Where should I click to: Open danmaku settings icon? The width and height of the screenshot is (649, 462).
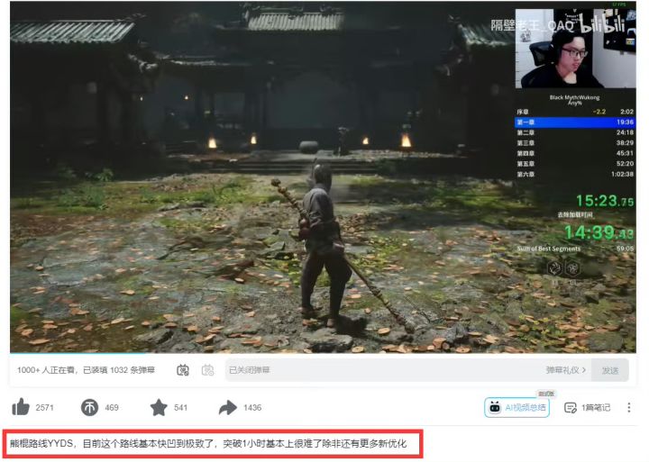[x=208, y=370]
